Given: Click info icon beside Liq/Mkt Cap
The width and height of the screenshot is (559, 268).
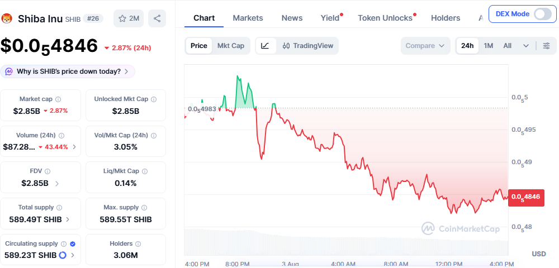Looking at the screenshot, I should [145, 171].
